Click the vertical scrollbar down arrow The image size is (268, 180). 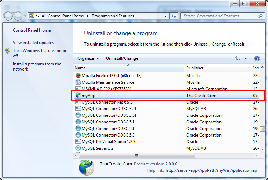[x=262, y=149]
